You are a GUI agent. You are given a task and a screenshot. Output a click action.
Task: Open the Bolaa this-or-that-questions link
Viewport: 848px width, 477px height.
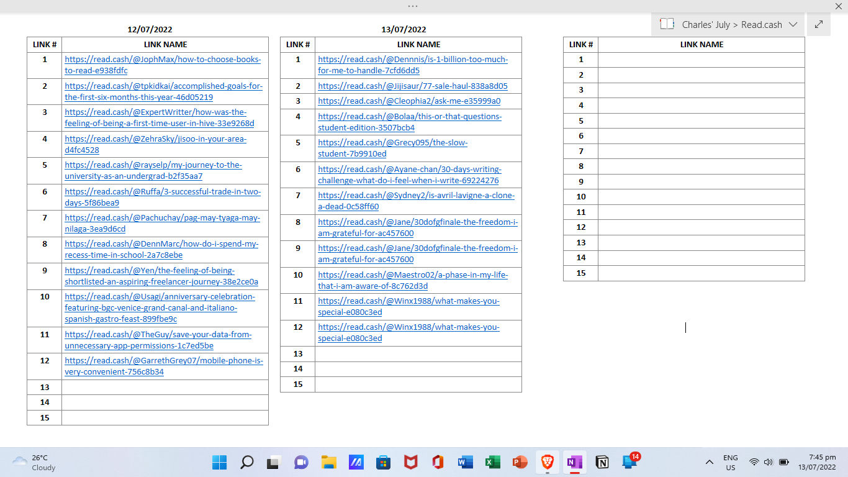pyautogui.click(x=410, y=122)
